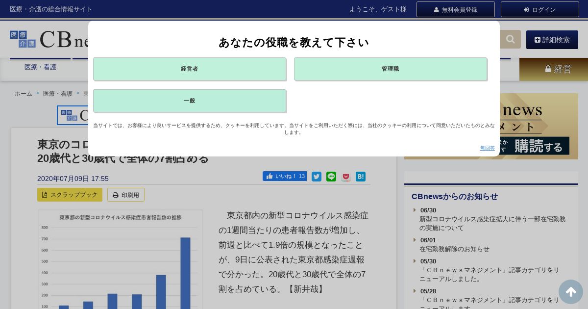Open 医療・看護 breadcrumb link
Image resolution: width=588 pixels, height=309 pixels.
[x=58, y=94]
